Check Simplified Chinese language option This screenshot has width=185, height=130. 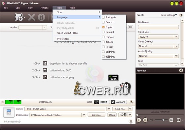tap(103, 52)
